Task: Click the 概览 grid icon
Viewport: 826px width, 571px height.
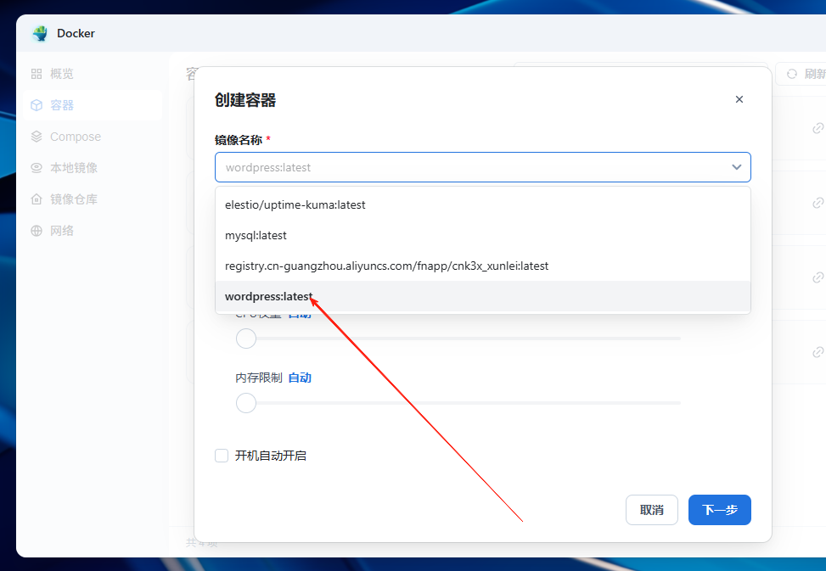Action: (x=37, y=74)
